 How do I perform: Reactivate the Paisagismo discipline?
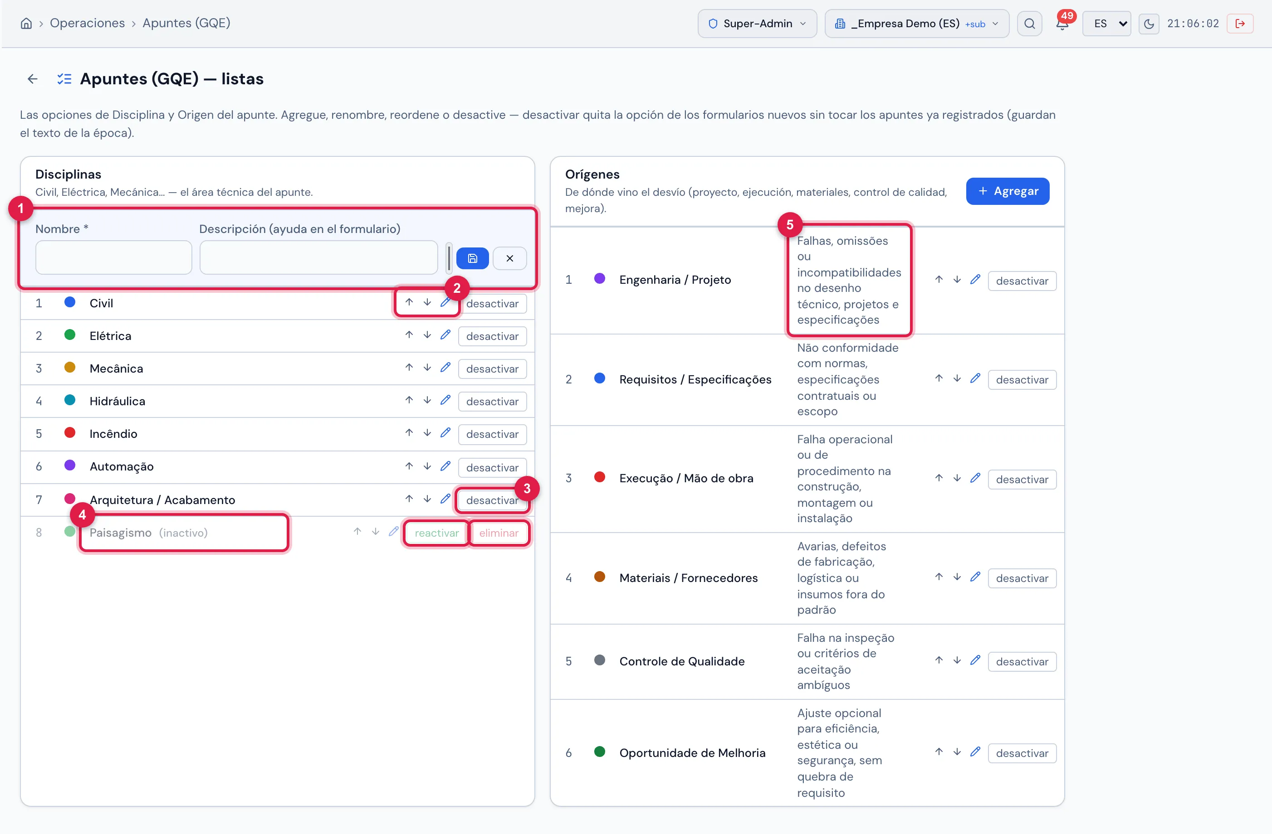pyautogui.click(x=437, y=533)
